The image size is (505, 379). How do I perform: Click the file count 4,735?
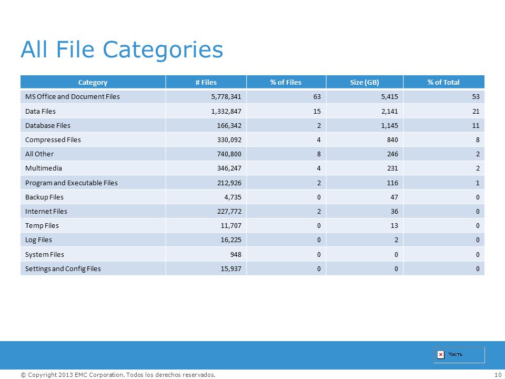pos(233,197)
